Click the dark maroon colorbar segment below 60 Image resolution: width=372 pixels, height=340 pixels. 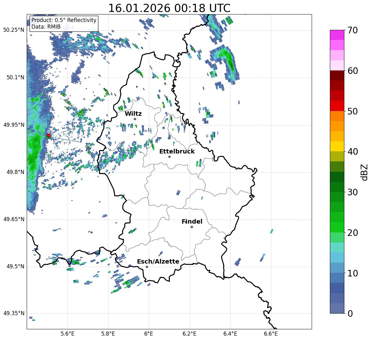(x=337, y=75)
